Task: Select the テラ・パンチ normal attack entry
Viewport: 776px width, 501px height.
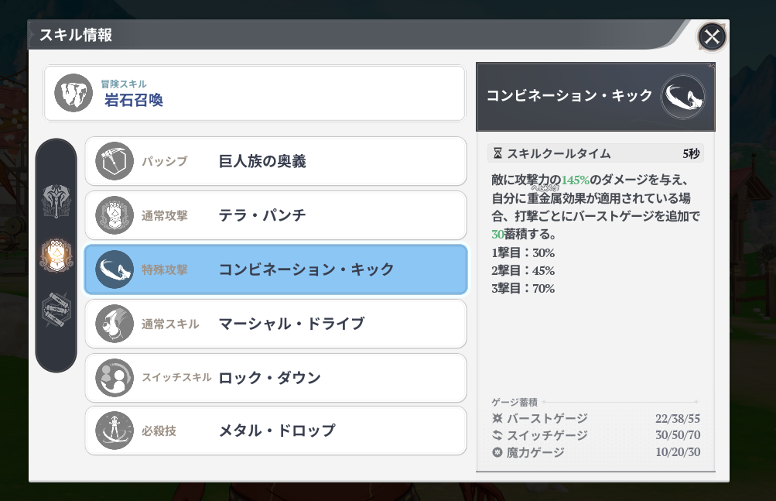Action: coord(275,215)
